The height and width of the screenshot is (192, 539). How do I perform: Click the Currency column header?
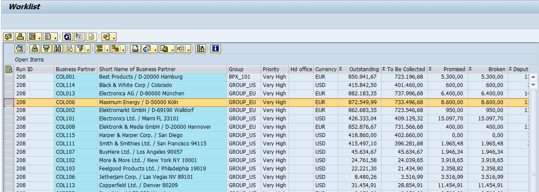pos(326,69)
